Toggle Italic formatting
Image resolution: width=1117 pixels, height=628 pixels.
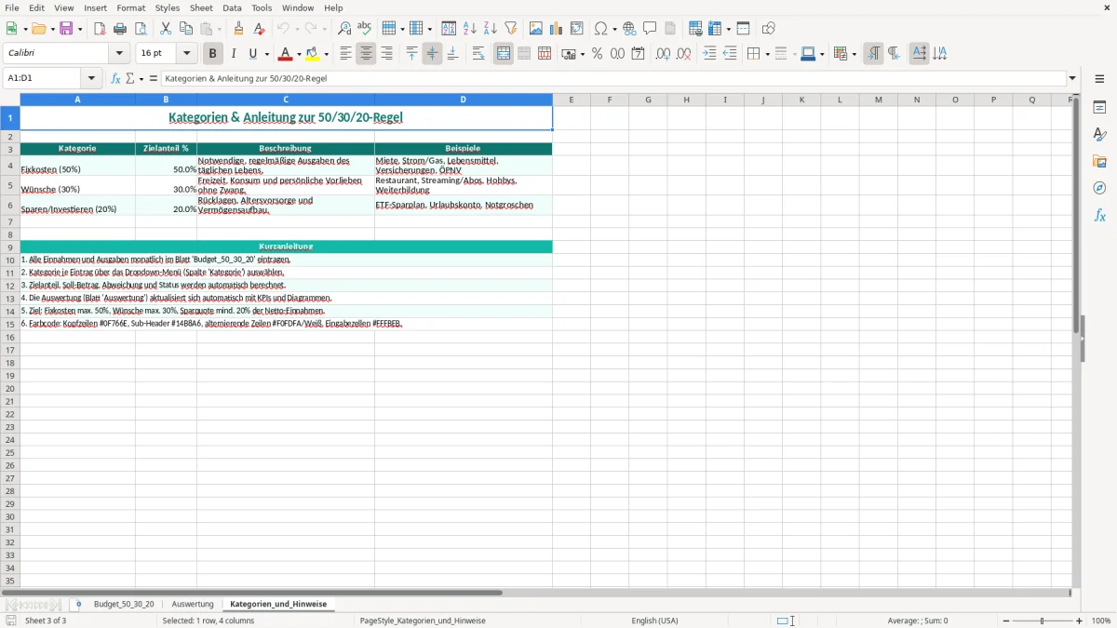[x=233, y=54]
